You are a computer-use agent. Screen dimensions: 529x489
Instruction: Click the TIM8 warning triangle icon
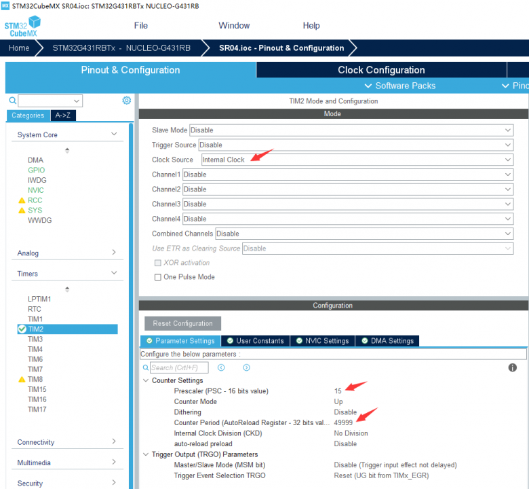pyautogui.click(x=22, y=380)
